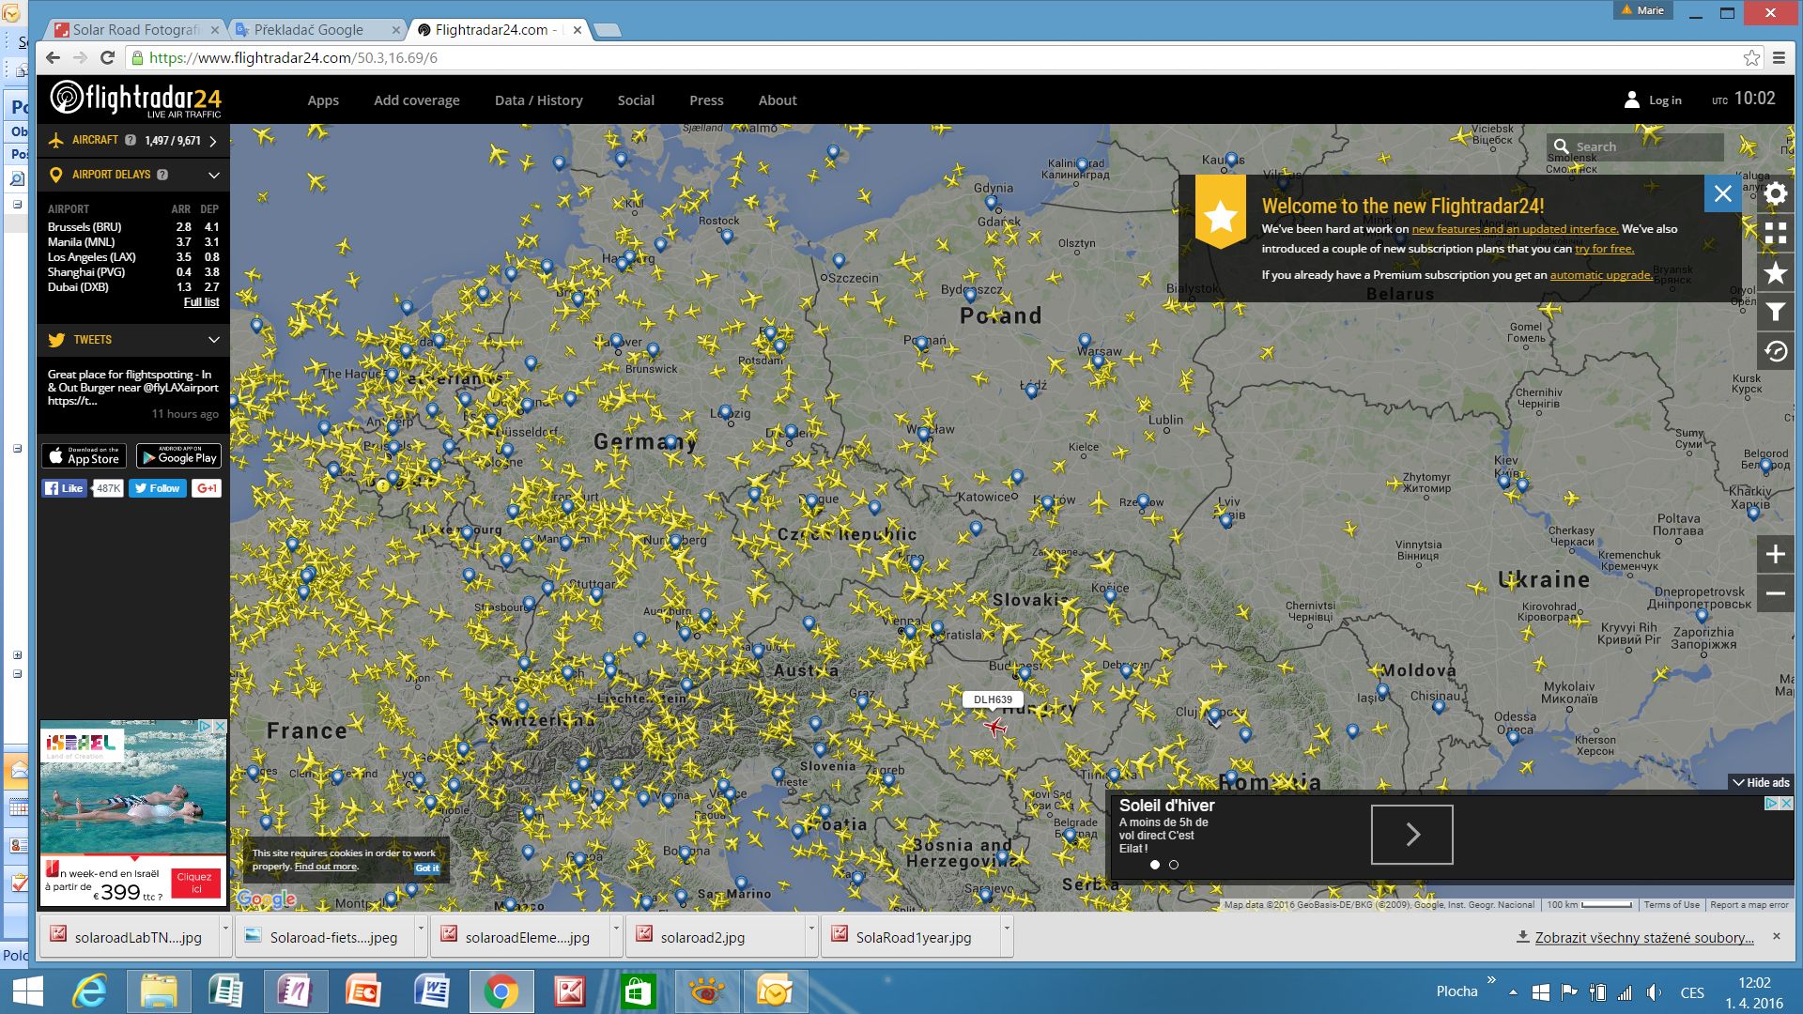Click the new features and updated interface link
The width and height of the screenshot is (1803, 1014).
(x=1515, y=229)
